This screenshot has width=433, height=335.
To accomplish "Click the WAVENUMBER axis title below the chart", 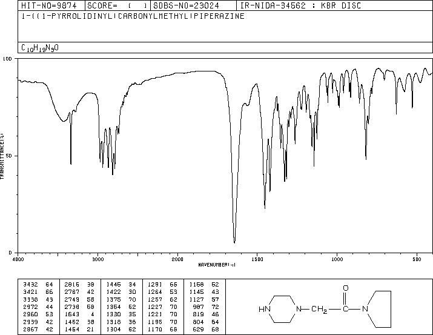I will (217, 265).
